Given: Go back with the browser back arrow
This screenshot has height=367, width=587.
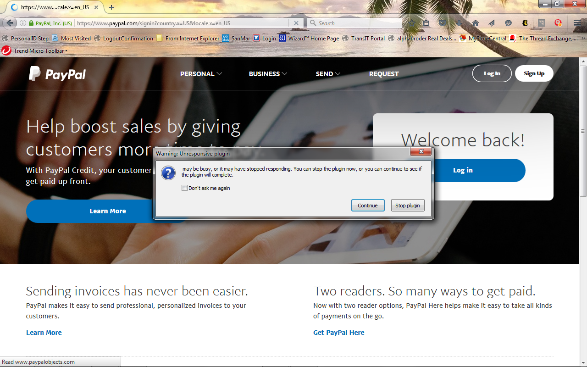Looking at the screenshot, I should (9, 23).
